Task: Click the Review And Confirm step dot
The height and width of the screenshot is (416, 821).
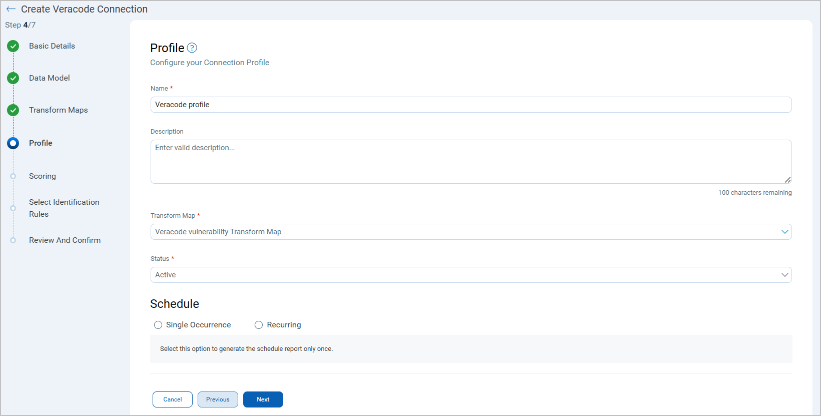Action: coord(13,240)
